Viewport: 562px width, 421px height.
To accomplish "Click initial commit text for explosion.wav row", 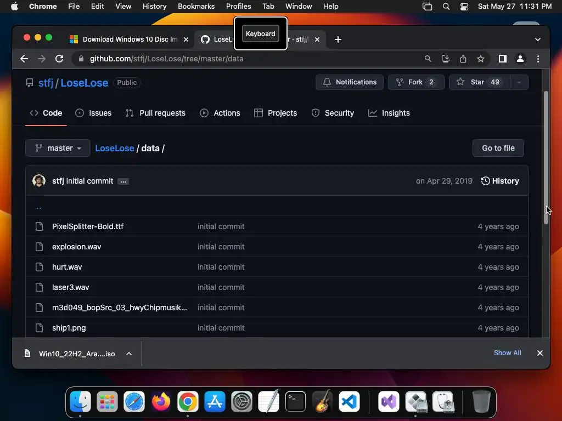I will 221,247.
